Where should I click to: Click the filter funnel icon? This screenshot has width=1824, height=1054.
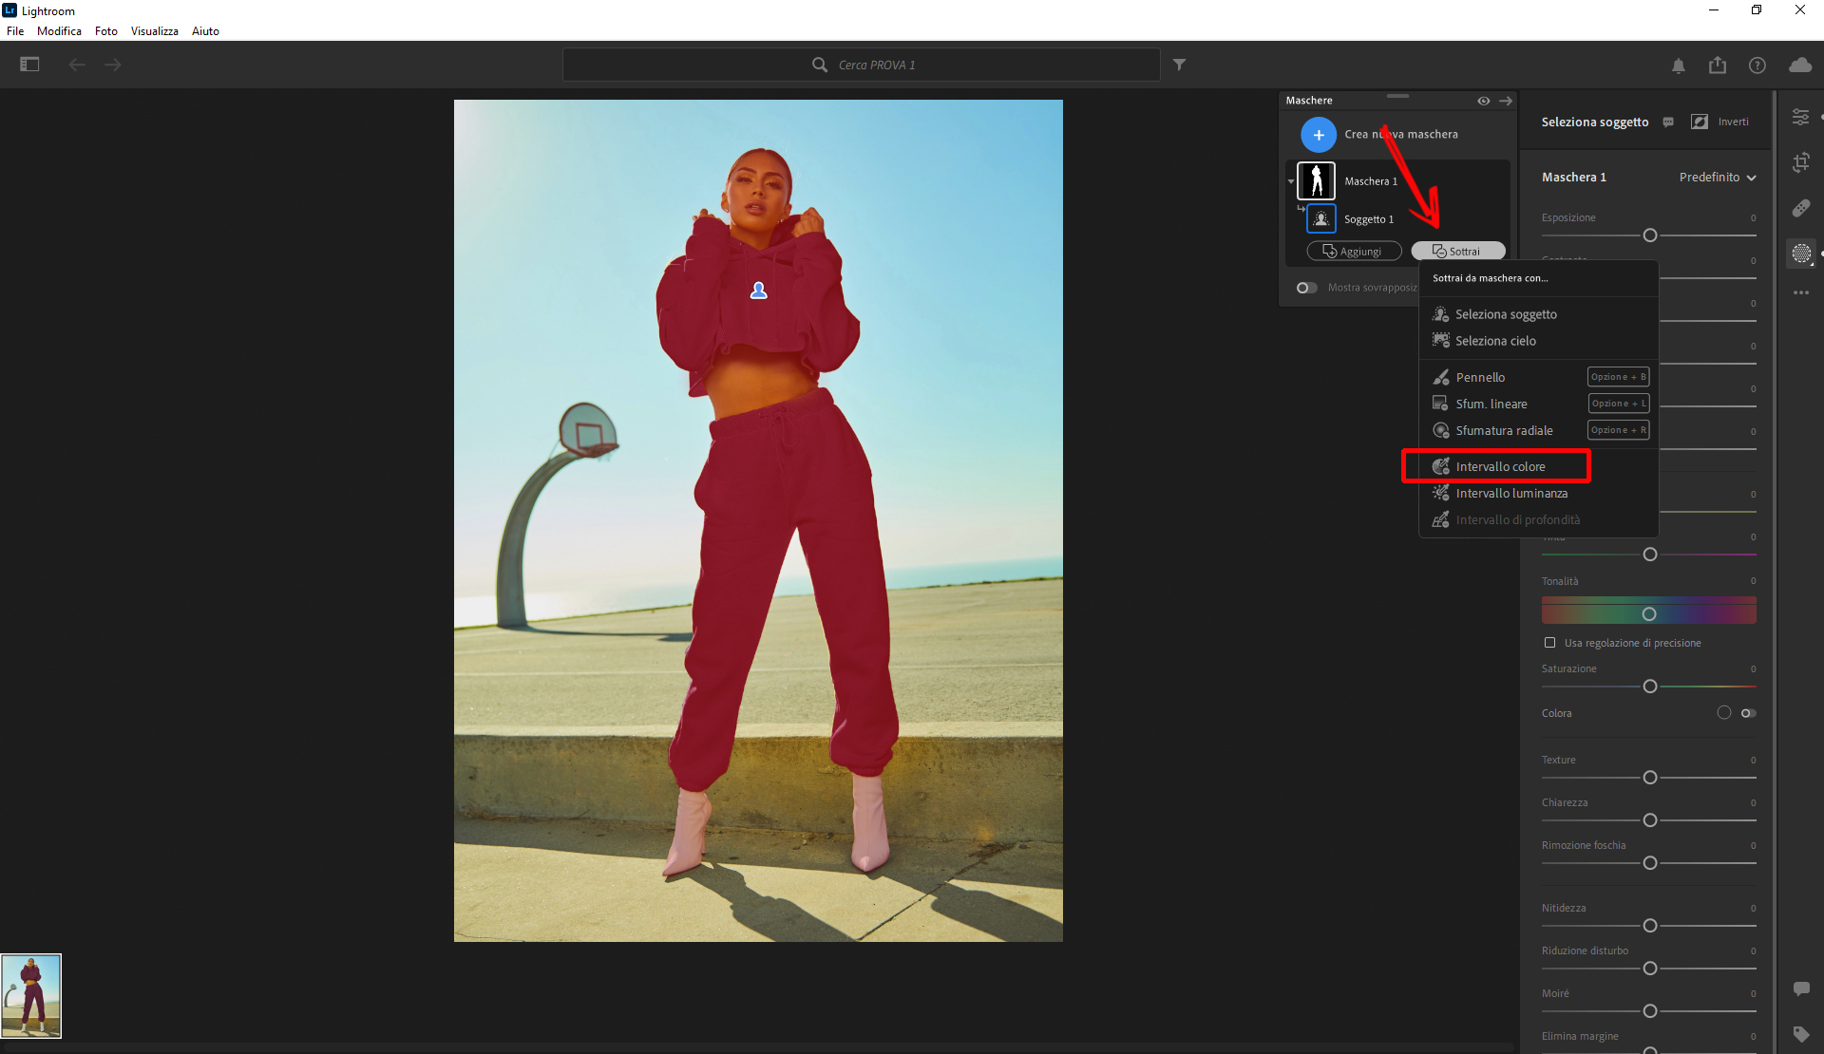[1179, 65]
